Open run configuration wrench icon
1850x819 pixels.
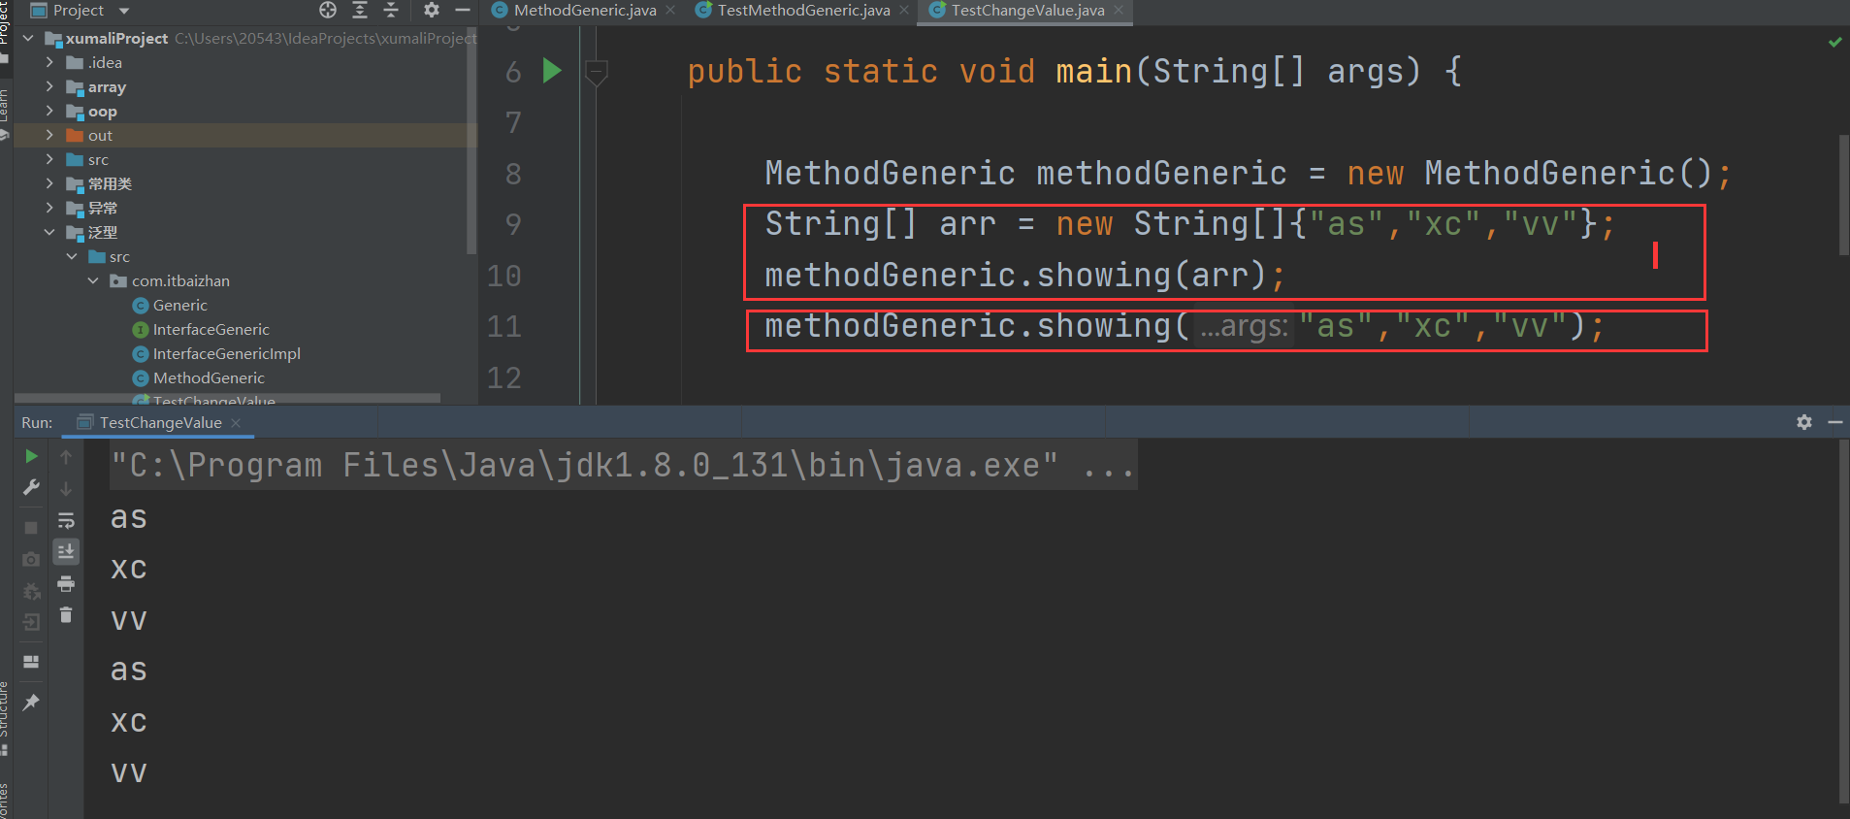(x=31, y=487)
